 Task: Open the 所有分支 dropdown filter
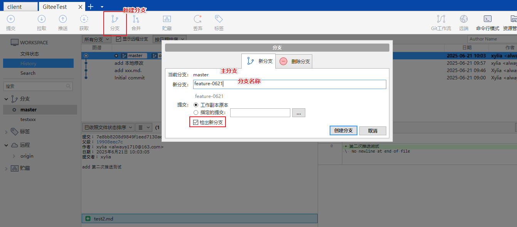[x=96, y=39]
